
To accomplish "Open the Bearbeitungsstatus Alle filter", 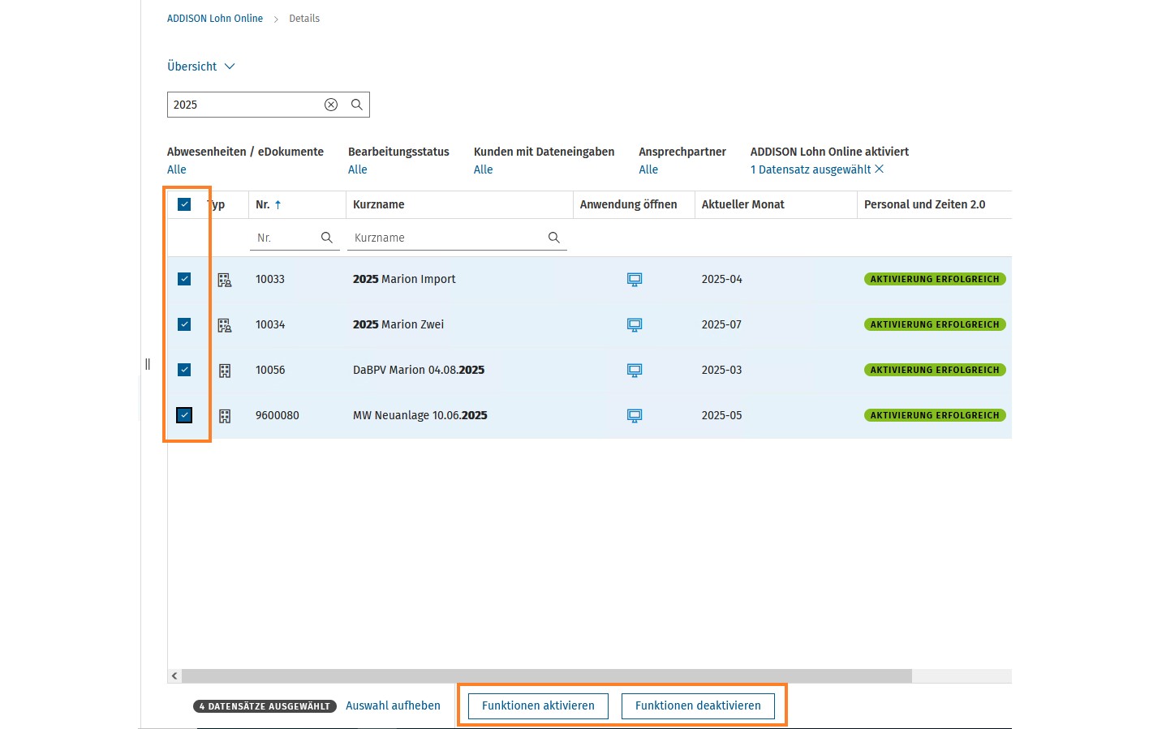I will 358,169.
